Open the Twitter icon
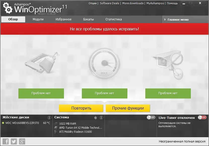 [x=14, y=141]
